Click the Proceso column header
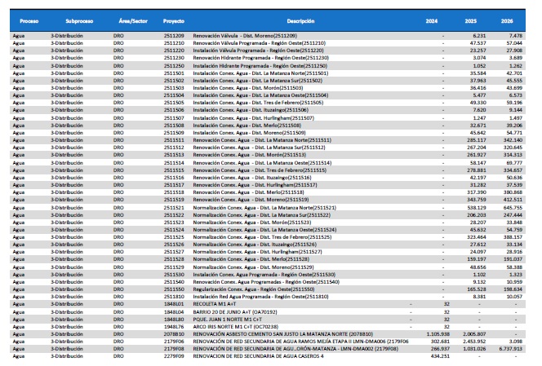This screenshot has height=366, width=542. coord(29,19)
